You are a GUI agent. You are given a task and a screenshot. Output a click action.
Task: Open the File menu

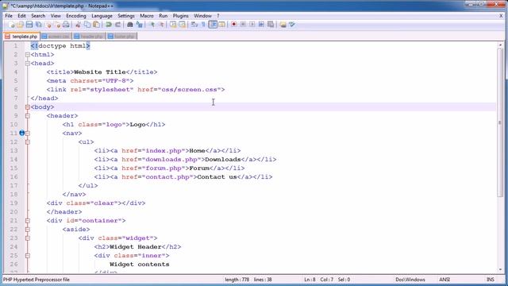(x=9, y=16)
